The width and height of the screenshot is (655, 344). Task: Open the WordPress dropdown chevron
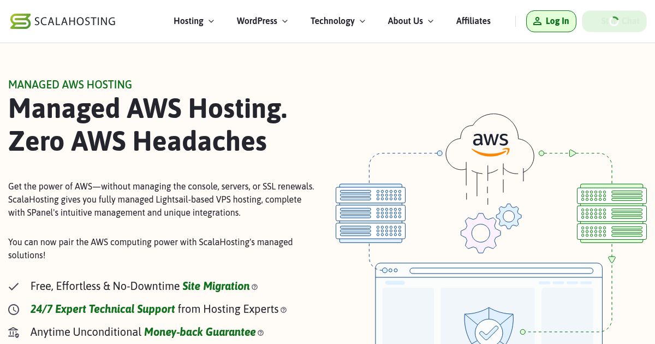284,21
